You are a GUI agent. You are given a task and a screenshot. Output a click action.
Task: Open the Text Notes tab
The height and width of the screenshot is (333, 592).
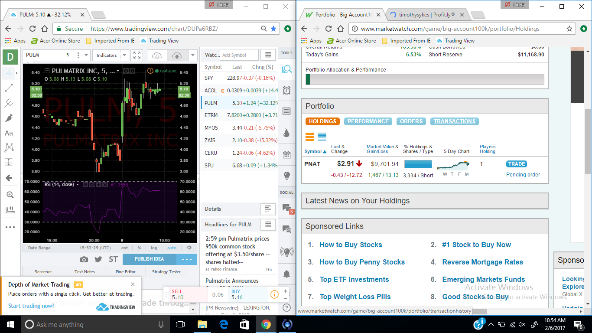(85, 271)
